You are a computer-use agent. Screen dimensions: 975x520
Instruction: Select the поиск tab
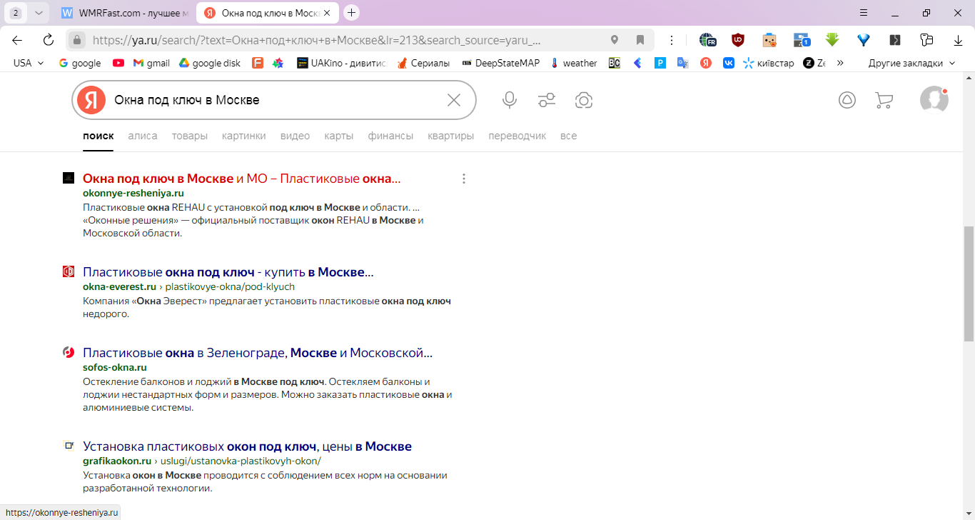(x=98, y=136)
